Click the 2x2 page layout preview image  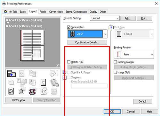[32, 45]
